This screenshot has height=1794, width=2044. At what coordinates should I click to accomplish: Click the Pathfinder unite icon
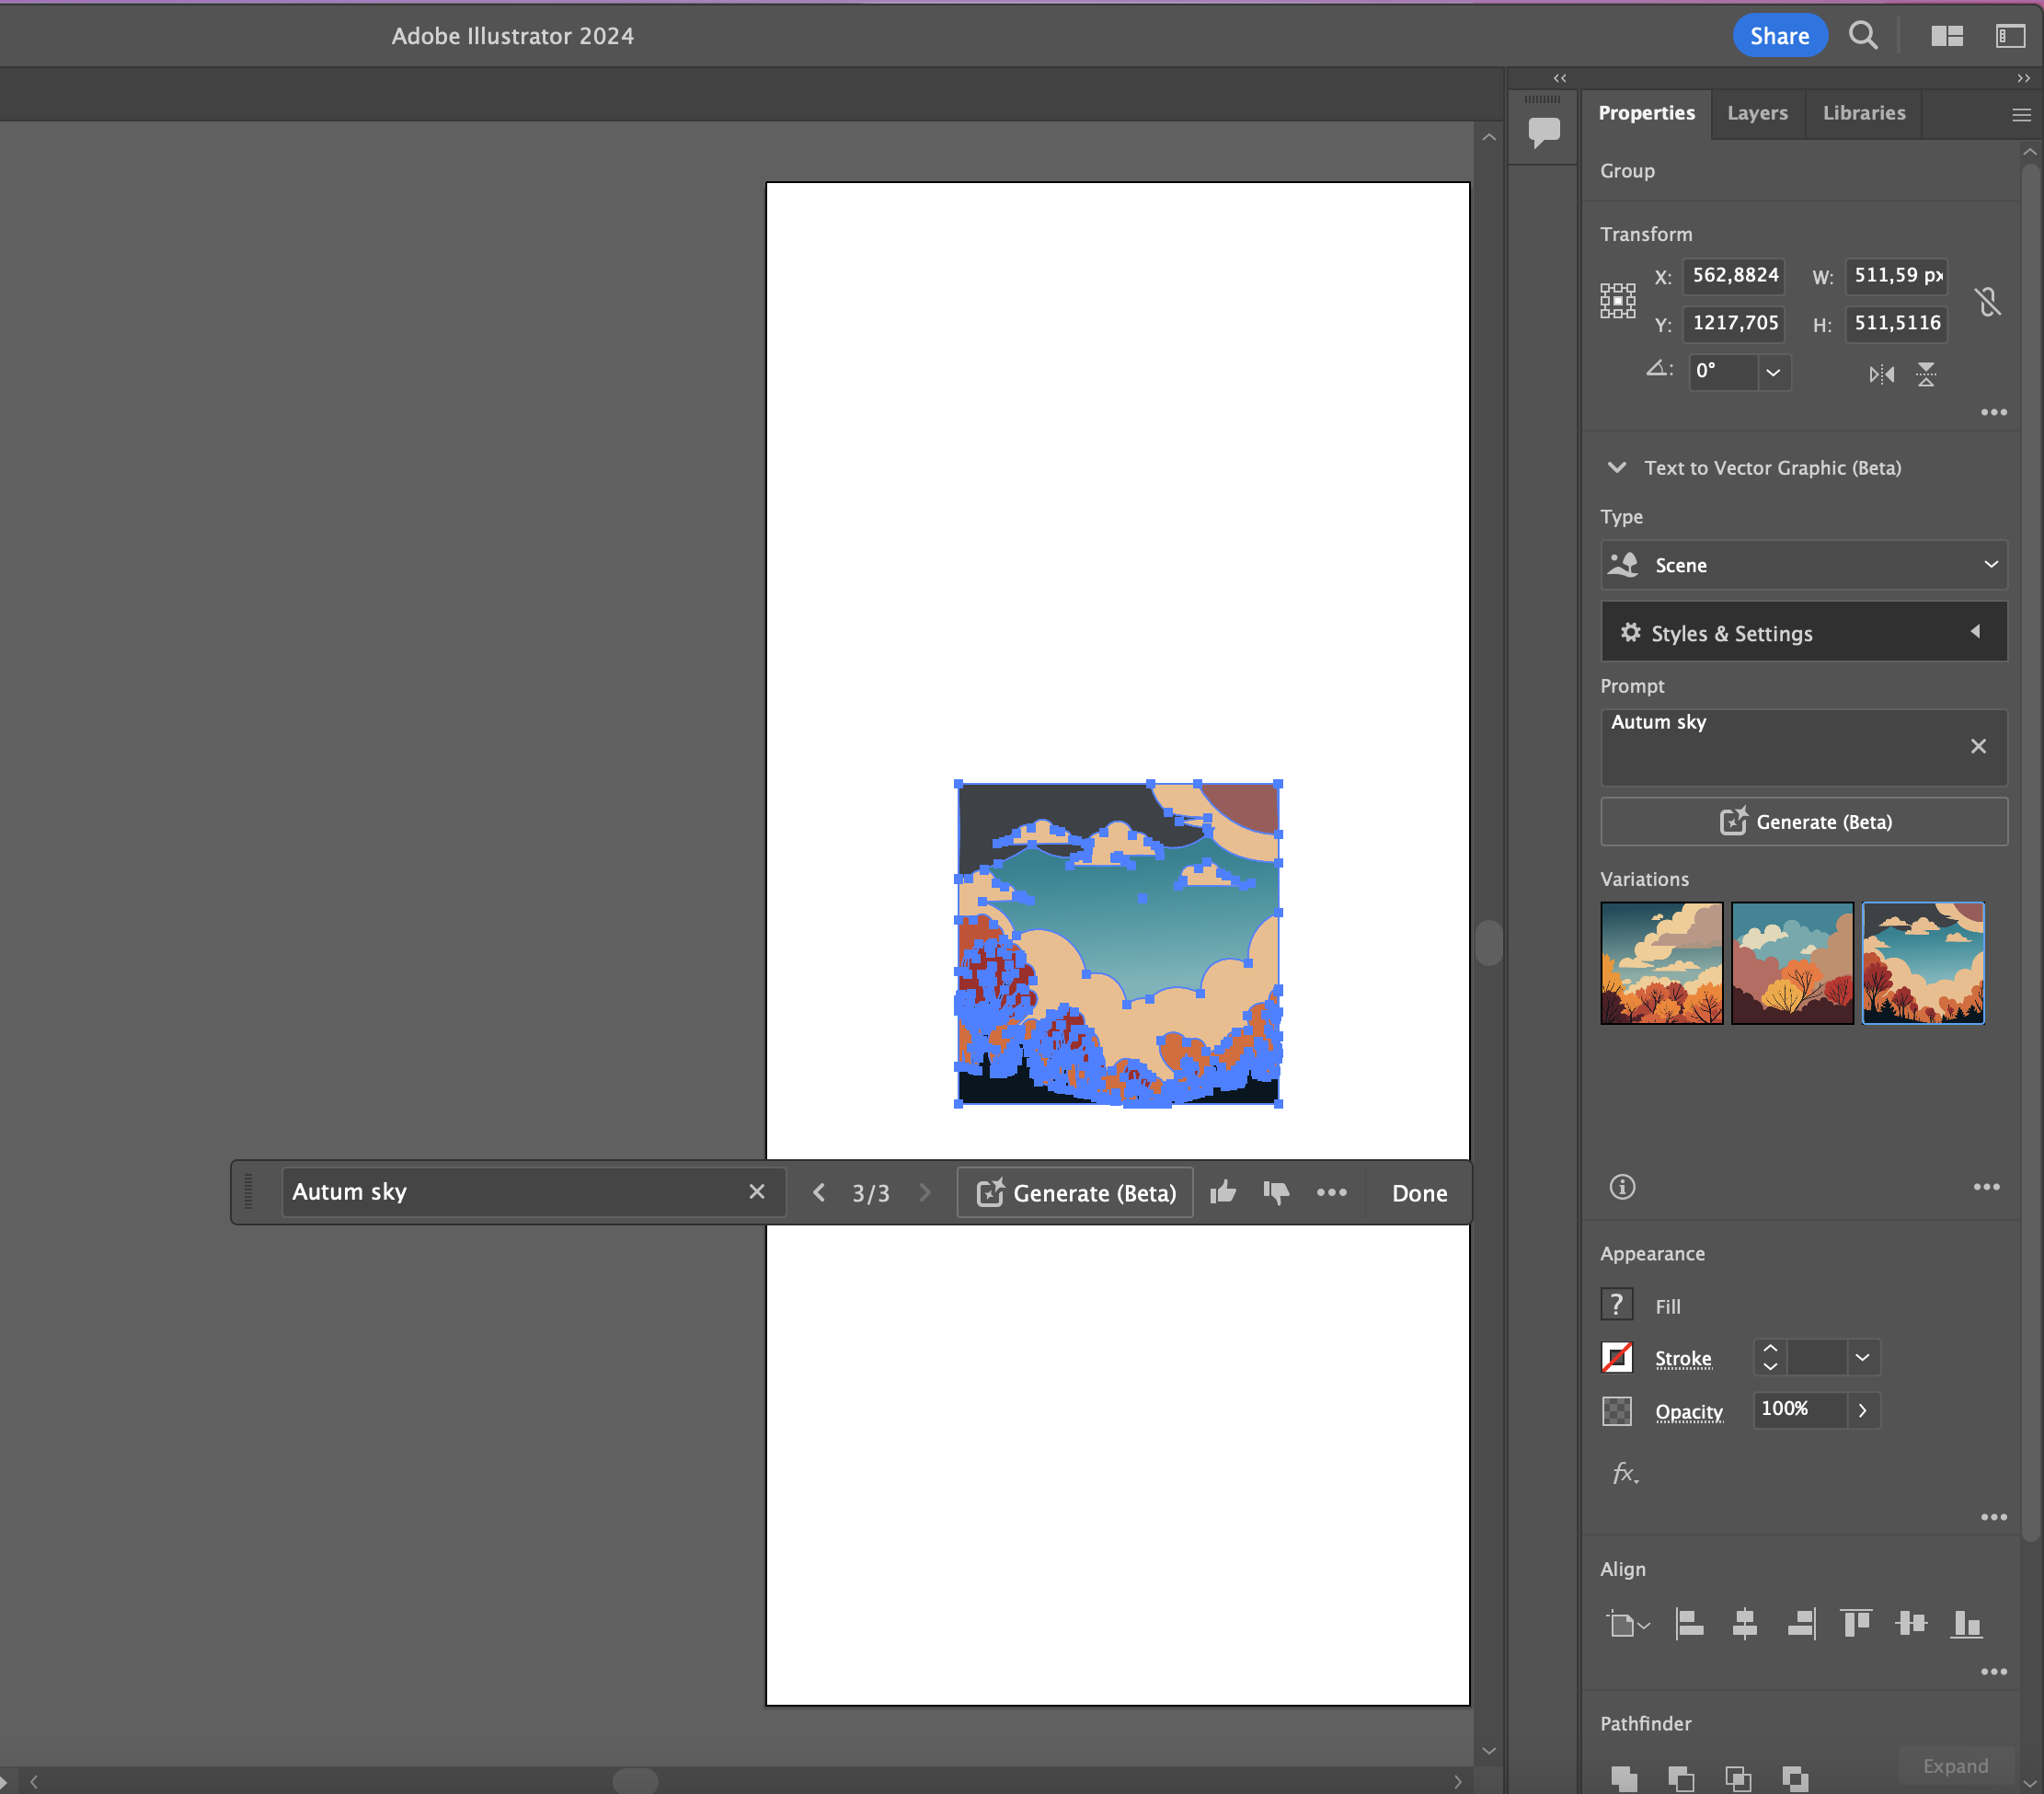1624,1778
